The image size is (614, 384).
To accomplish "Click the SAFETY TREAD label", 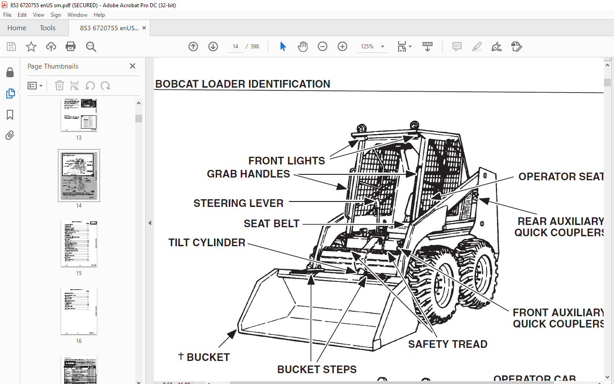I will point(448,344).
